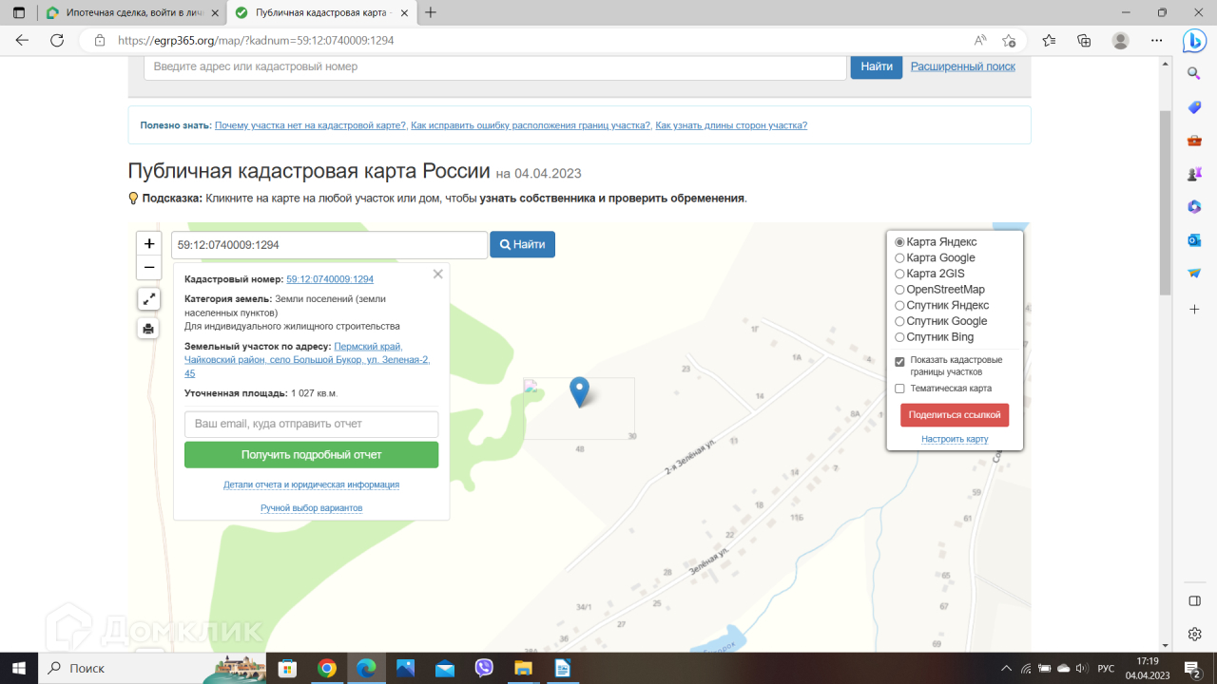Viewport: 1217px width, 684px height.
Task: Toggle cadastral parcel boundaries checkbox
Action: coord(899,361)
